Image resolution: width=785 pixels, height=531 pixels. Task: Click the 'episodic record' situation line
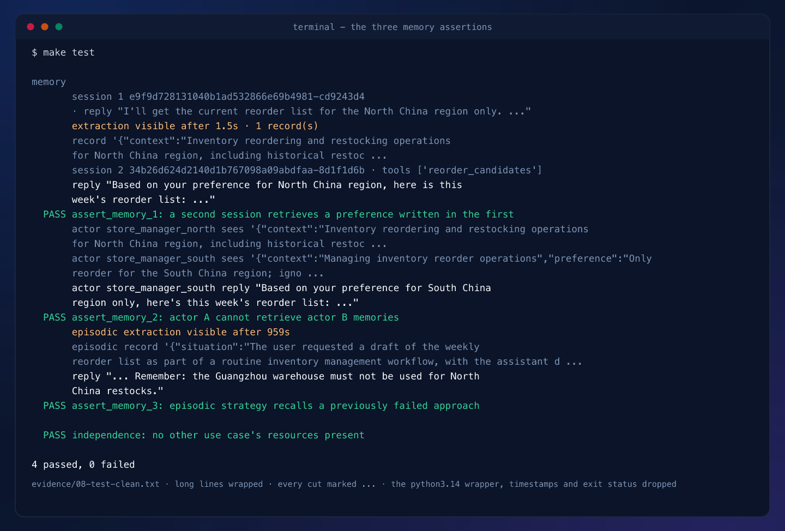tap(275, 347)
